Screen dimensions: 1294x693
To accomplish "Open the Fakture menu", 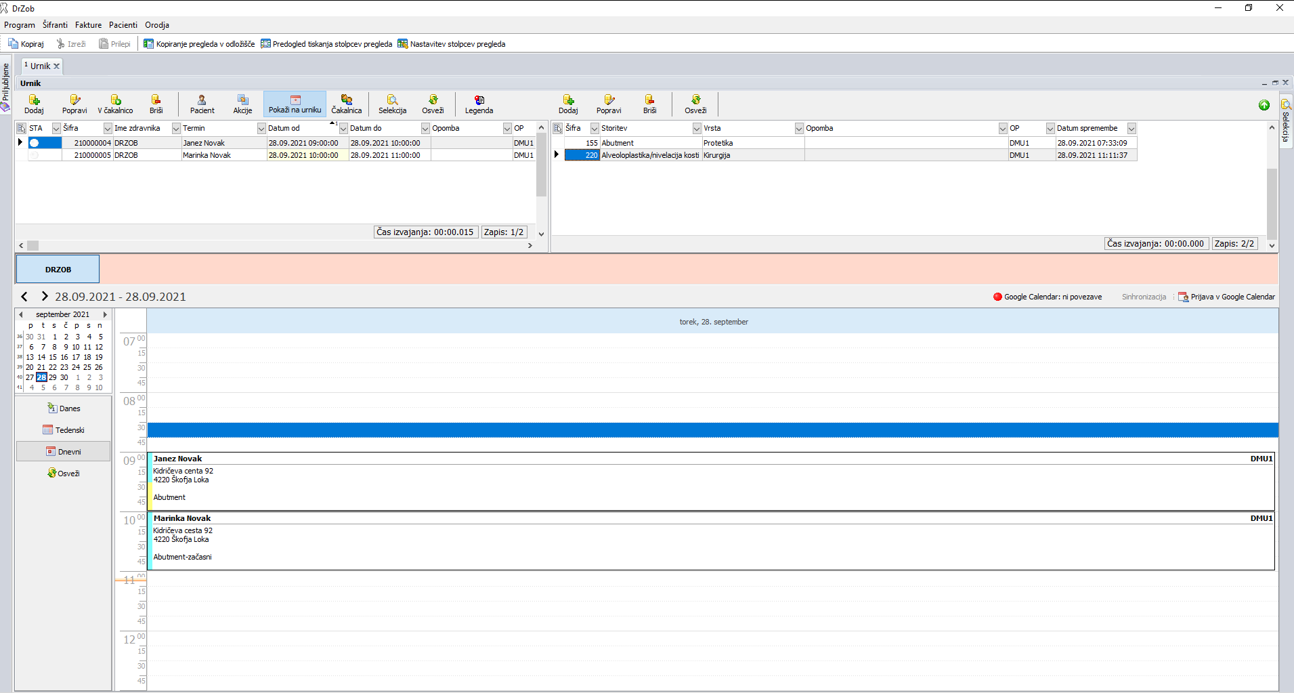I will (88, 25).
